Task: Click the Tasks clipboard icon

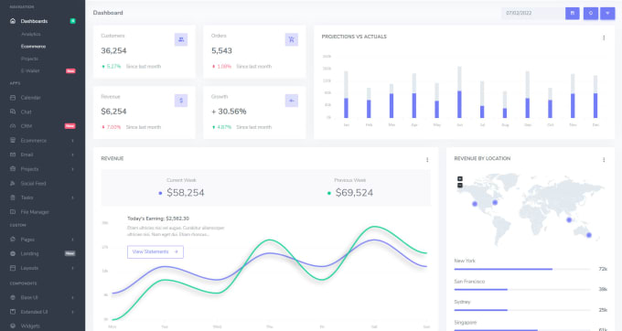Action: (x=13, y=198)
